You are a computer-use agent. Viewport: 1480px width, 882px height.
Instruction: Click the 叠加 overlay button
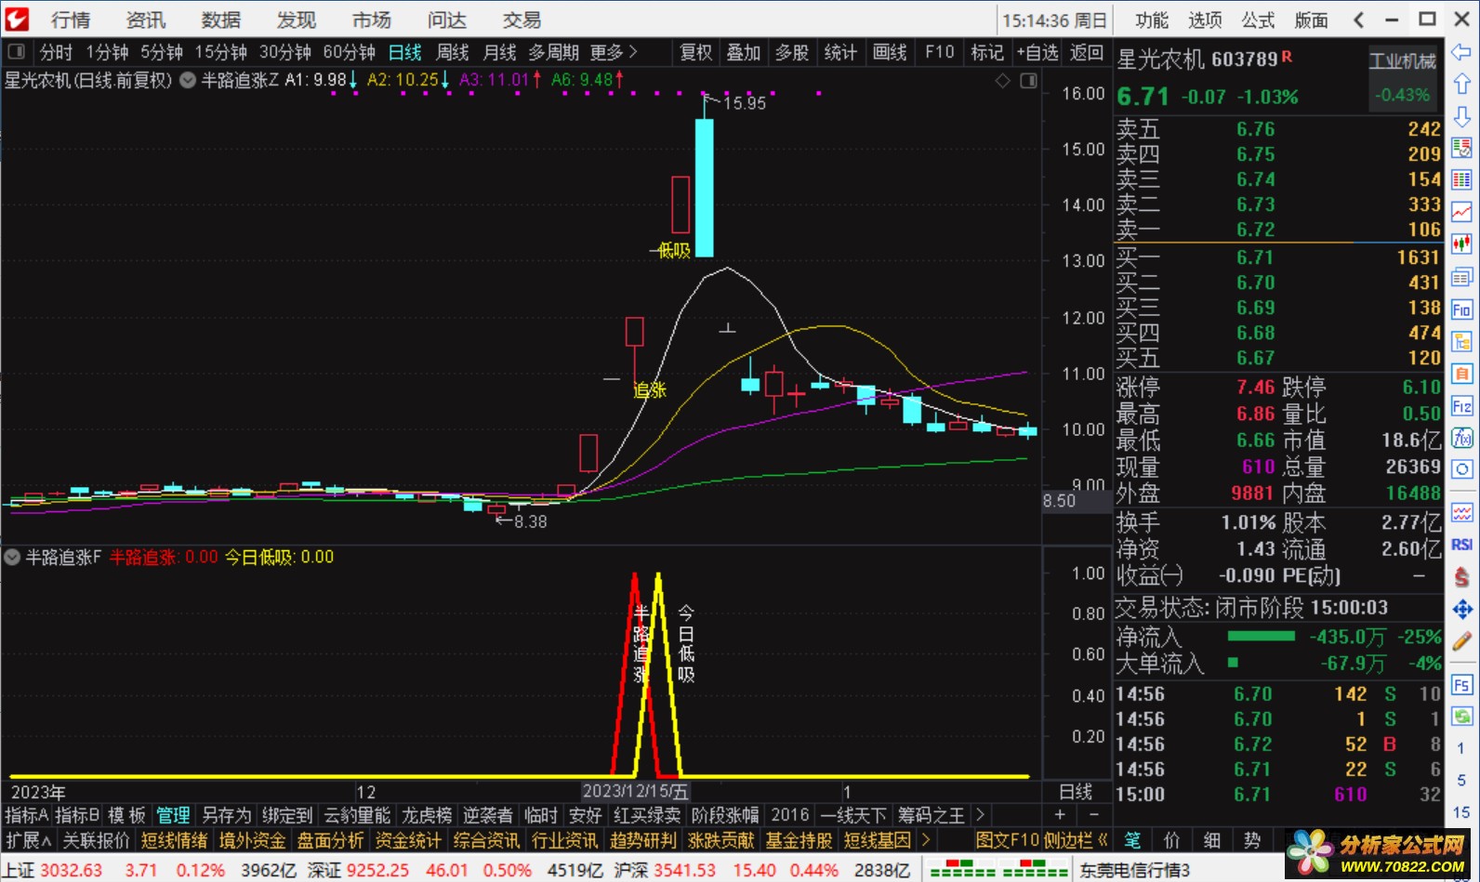click(x=744, y=52)
